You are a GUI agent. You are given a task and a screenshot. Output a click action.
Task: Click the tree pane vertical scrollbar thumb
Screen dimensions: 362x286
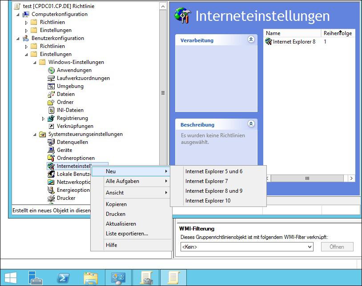click(x=163, y=93)
